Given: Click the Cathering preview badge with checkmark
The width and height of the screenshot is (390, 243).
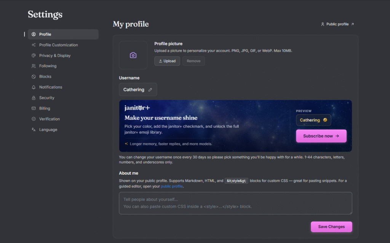Looking at the screenshot, I should (313, 120).
